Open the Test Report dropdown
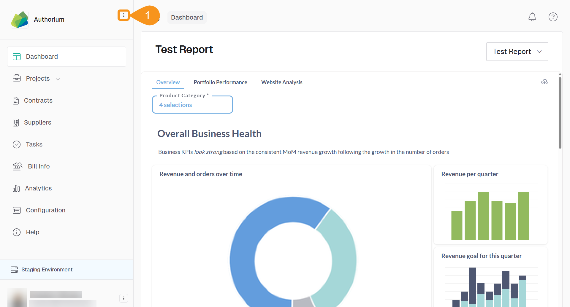 point(517,52)
